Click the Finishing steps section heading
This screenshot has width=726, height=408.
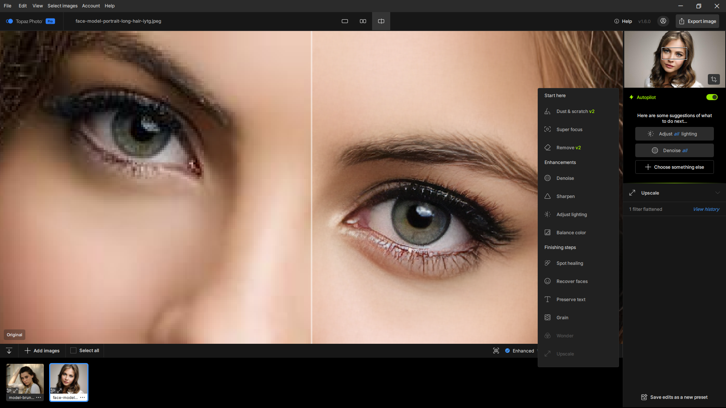[x=560, y=247]
